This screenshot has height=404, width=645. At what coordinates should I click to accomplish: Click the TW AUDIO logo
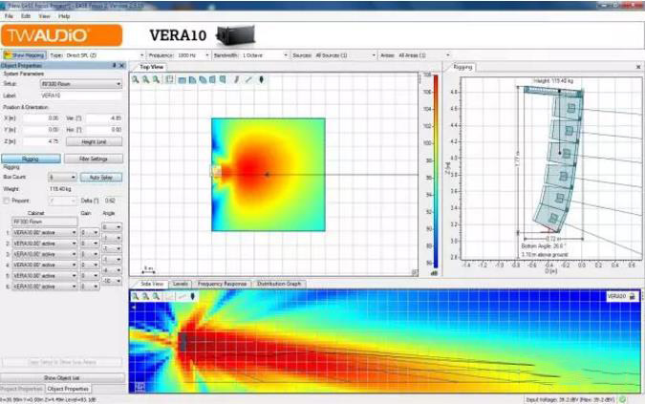coord(62,35)
